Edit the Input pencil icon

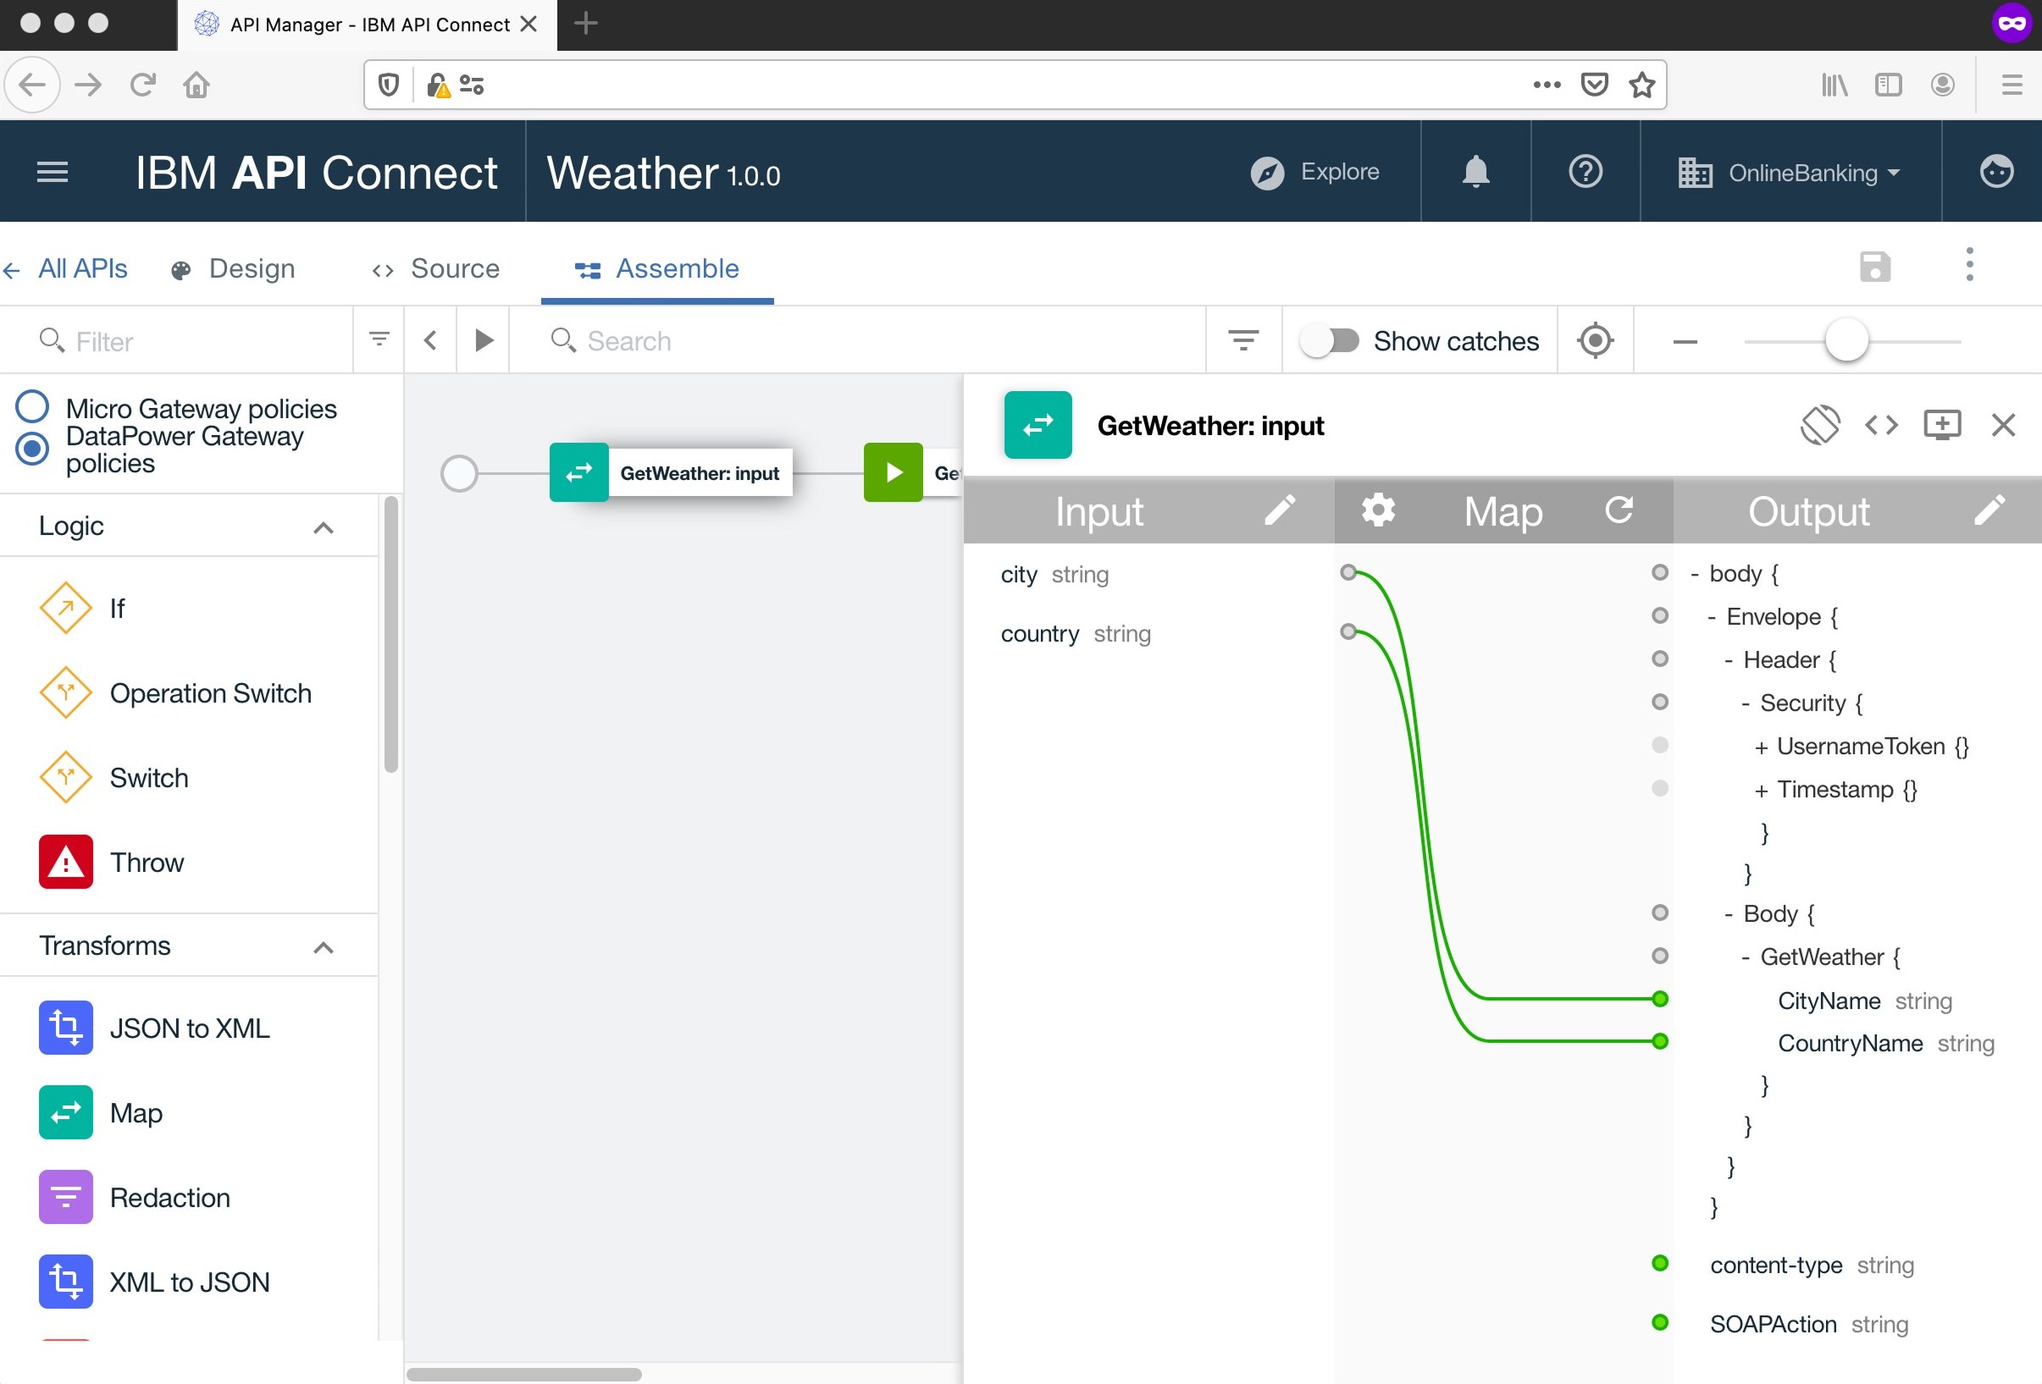[x=1280, y=510]
